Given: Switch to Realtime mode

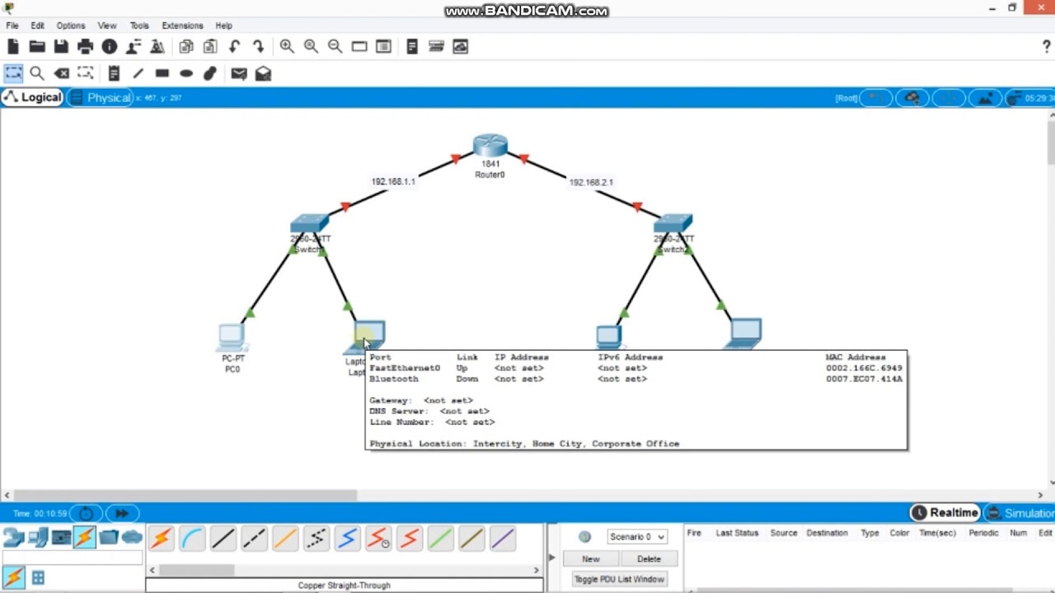Looking at the screenshot, I should pos(945,513).
